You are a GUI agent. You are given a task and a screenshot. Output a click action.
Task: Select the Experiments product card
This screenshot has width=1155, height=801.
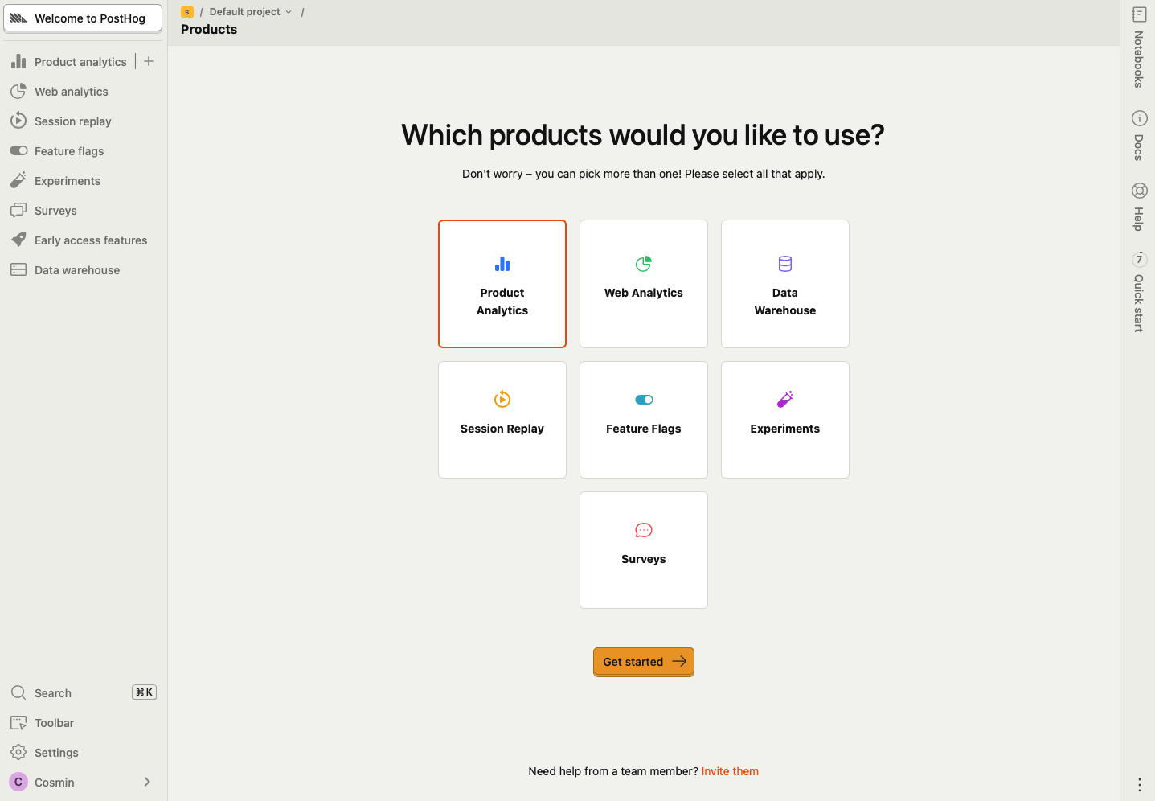tap(785, 420)
